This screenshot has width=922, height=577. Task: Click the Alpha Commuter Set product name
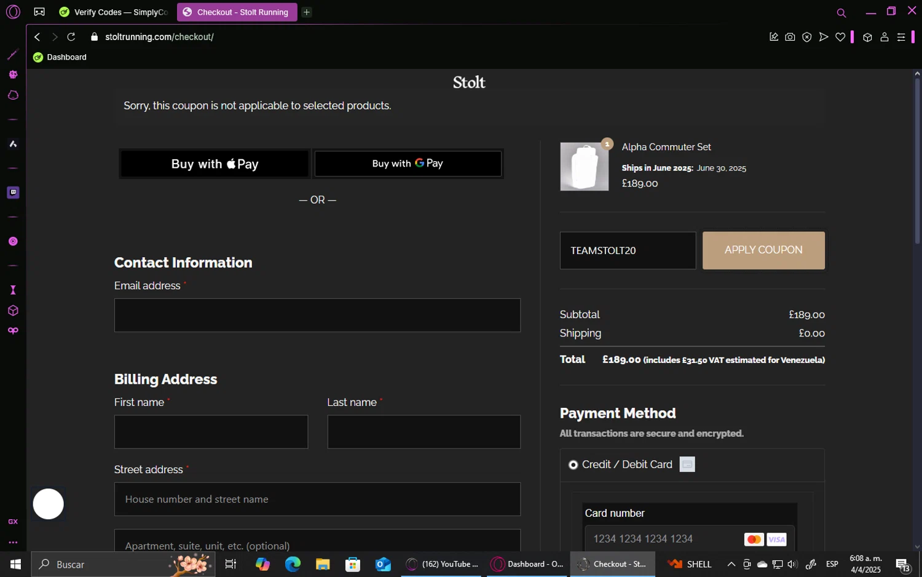(x=666, y=147)
